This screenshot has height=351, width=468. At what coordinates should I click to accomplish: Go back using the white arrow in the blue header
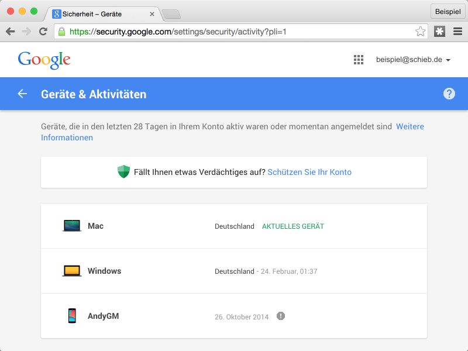[x=22, y=94]
